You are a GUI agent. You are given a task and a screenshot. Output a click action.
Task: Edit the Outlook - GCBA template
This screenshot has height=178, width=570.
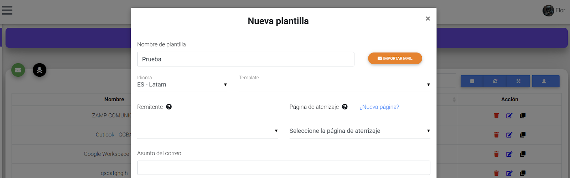509,135
